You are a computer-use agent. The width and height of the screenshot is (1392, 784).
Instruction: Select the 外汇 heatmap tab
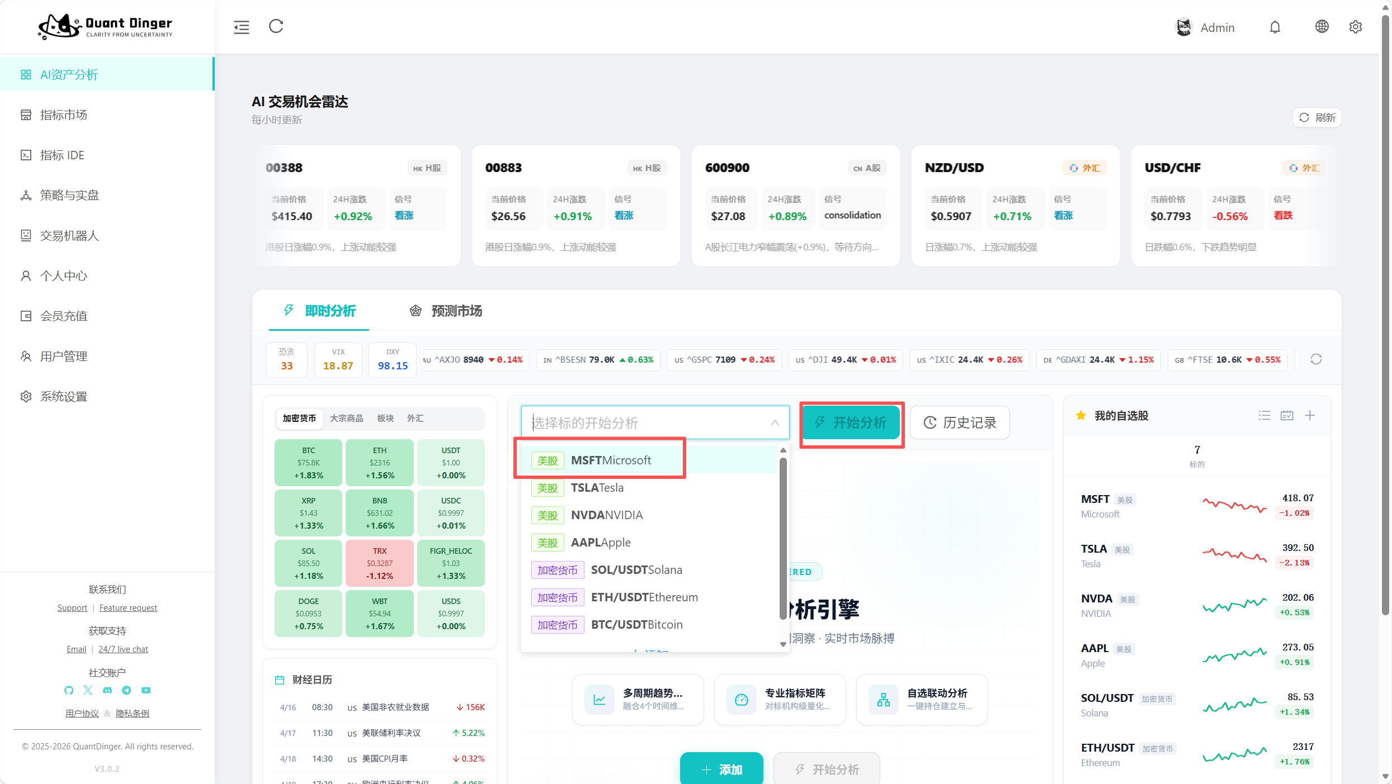(416, 418)
